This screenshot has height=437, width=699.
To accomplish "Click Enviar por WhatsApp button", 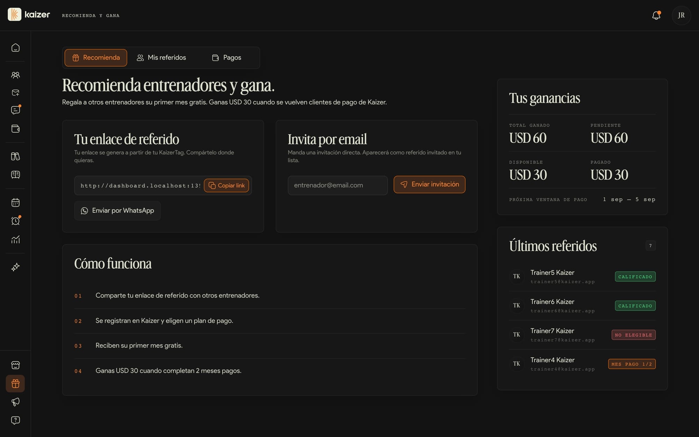I will pos(117,210).
